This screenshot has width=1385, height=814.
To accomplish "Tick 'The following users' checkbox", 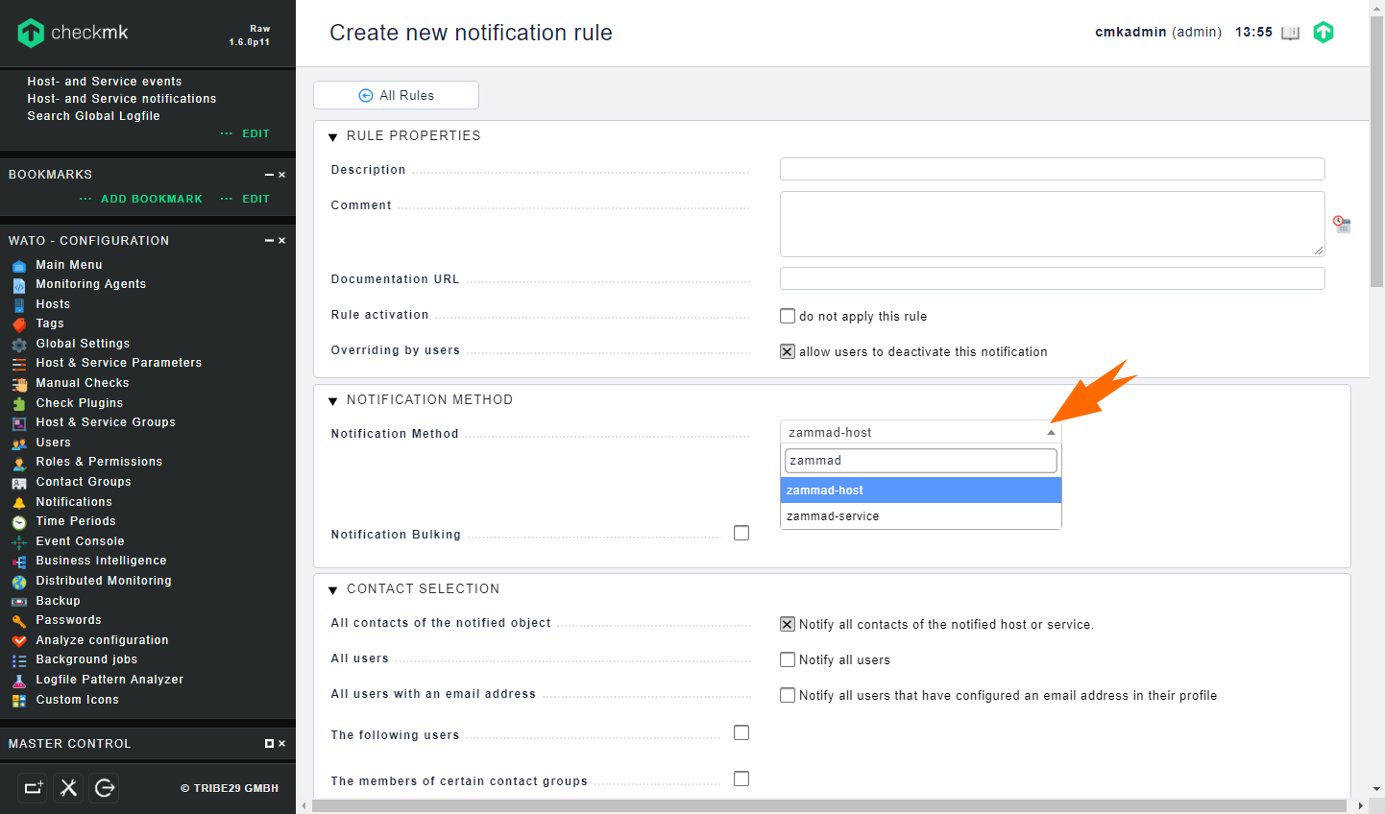I will [741, 732].
